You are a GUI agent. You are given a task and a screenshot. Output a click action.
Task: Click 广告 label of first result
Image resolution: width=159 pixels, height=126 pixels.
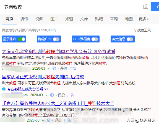73,68
